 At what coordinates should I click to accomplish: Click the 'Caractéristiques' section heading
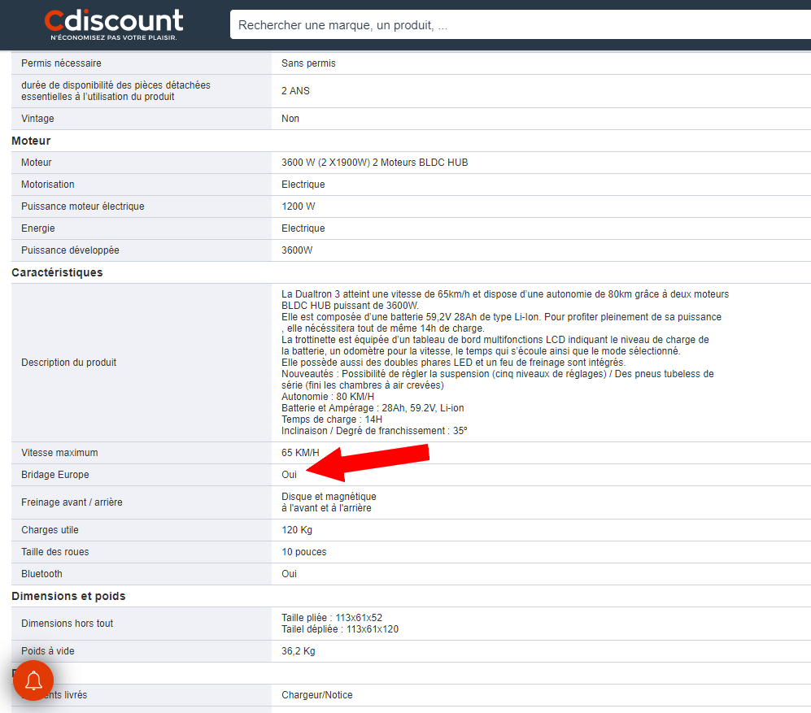pos(57,272)
